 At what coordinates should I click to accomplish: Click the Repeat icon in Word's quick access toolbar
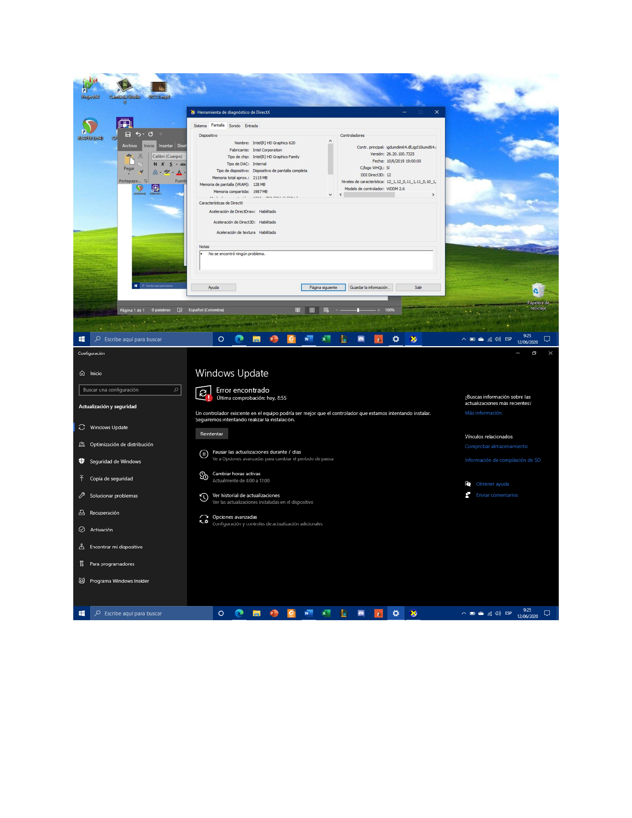coord(151,134)
